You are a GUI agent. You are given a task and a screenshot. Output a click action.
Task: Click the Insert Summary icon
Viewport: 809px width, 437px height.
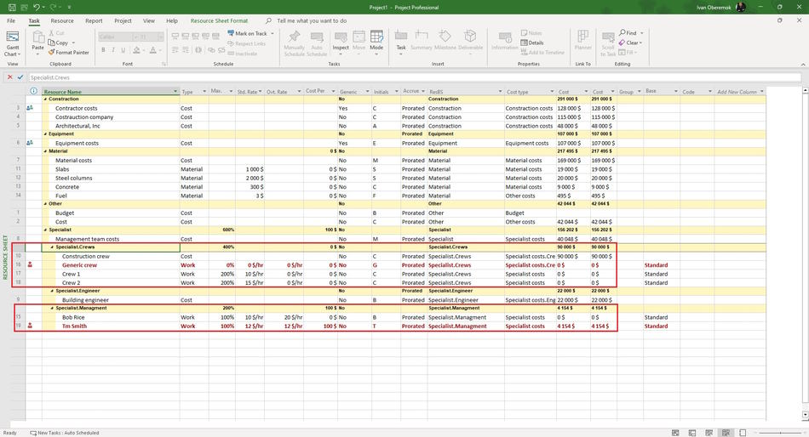(x=422, y=36)
